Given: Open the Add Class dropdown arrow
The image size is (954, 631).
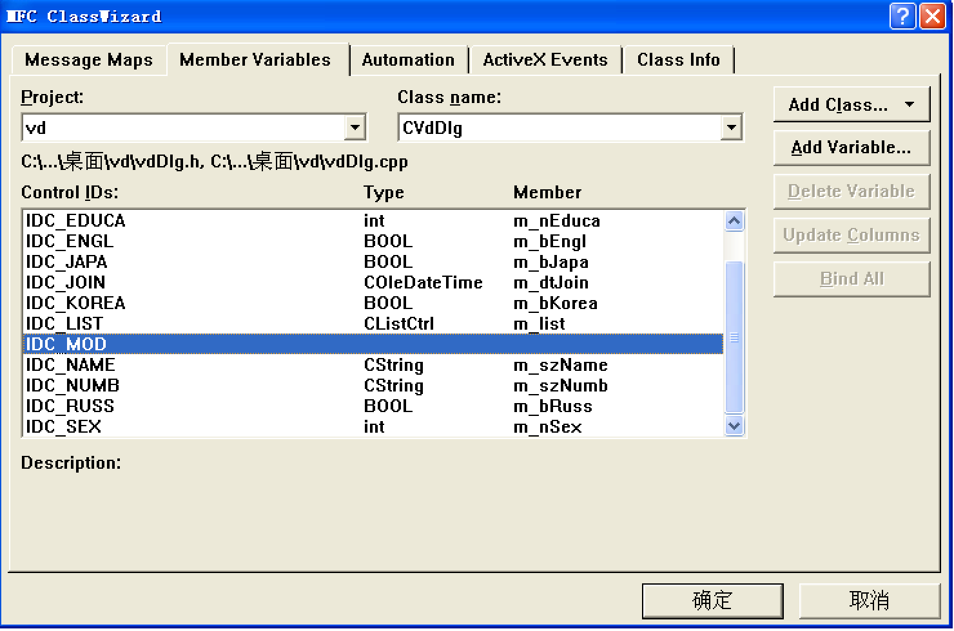Looking at the screenshot, I should pyautogui.click(x=910, y=104).
